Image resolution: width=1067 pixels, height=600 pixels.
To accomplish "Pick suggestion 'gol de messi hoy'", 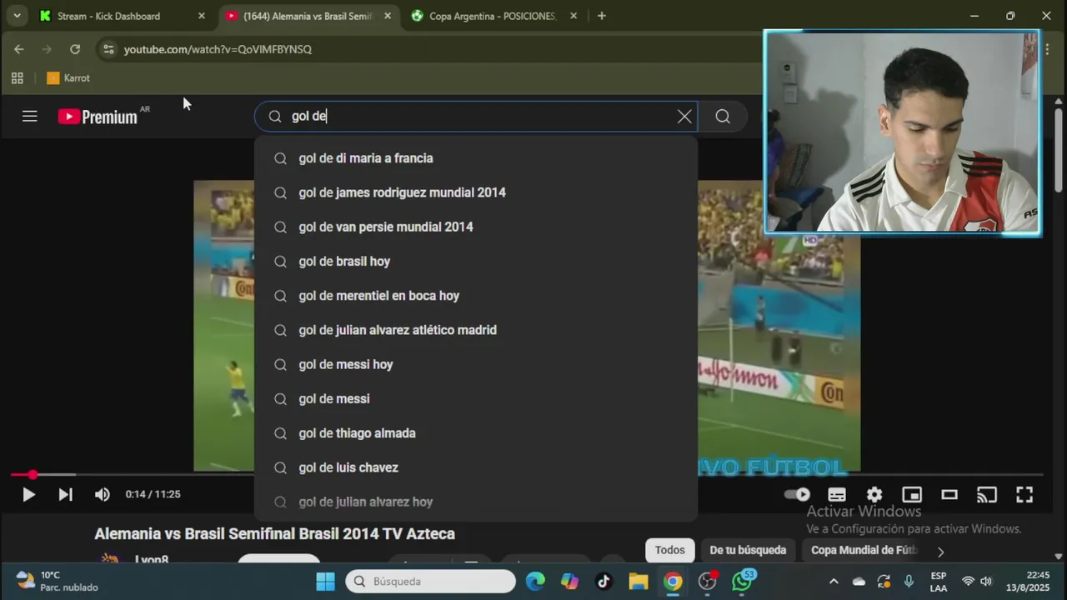I will [476, 364].
